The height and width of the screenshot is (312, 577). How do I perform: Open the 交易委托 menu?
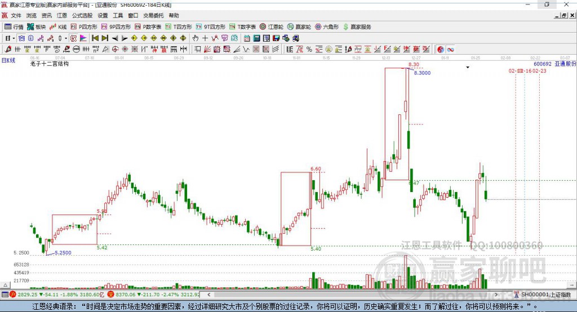click(x=153, y=15)
